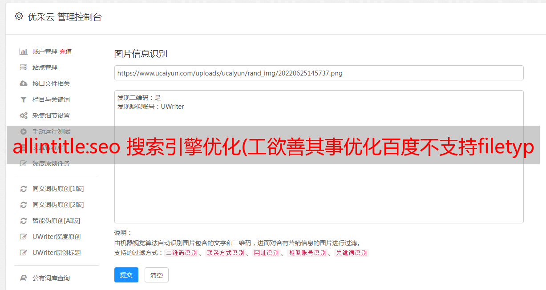Click the edit icon beside UWriter原创标题
The height and width of the screenshot is (290, 546).
point(24,253)
